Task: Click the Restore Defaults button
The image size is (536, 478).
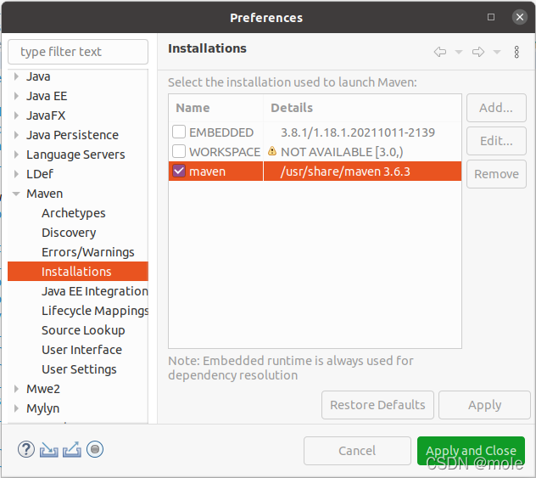Action: [x=377, y=405]
